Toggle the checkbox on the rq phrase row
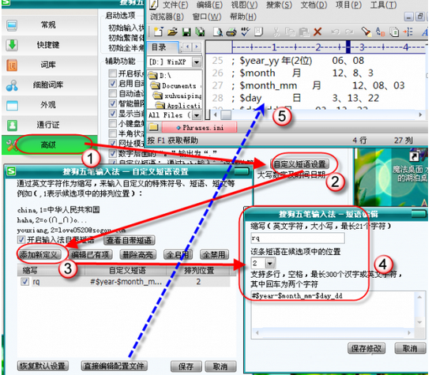 (x=25, y=282)
